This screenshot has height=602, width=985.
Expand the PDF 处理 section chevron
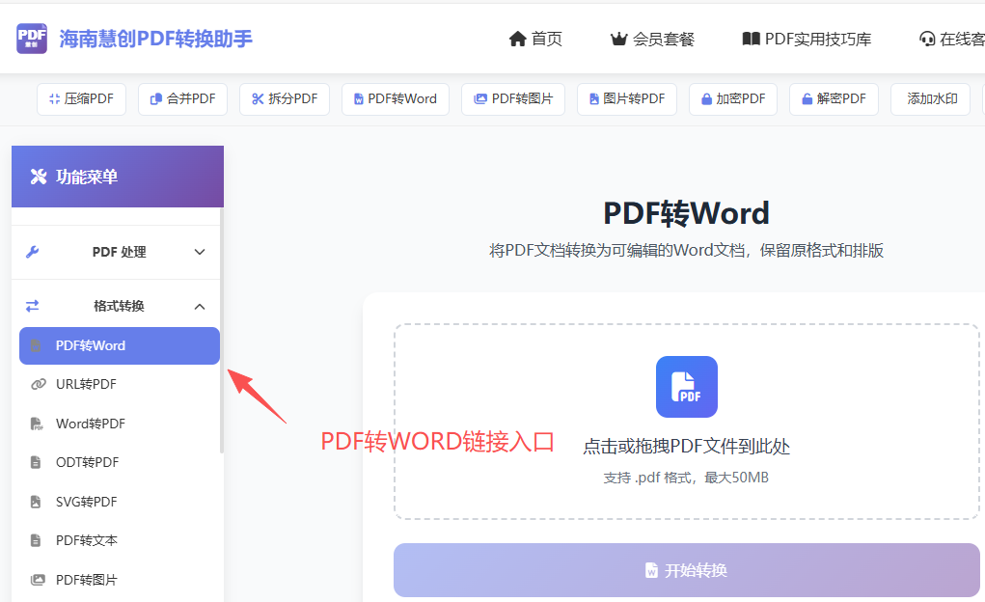click(200, 252)
